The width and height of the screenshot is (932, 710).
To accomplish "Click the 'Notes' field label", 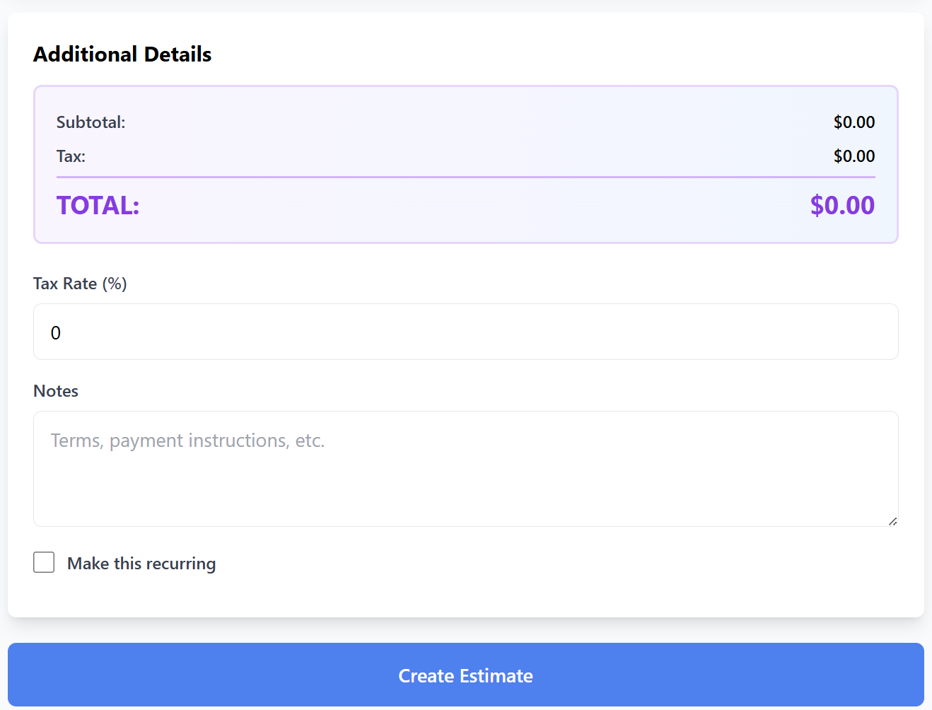I will pos(56,391).
